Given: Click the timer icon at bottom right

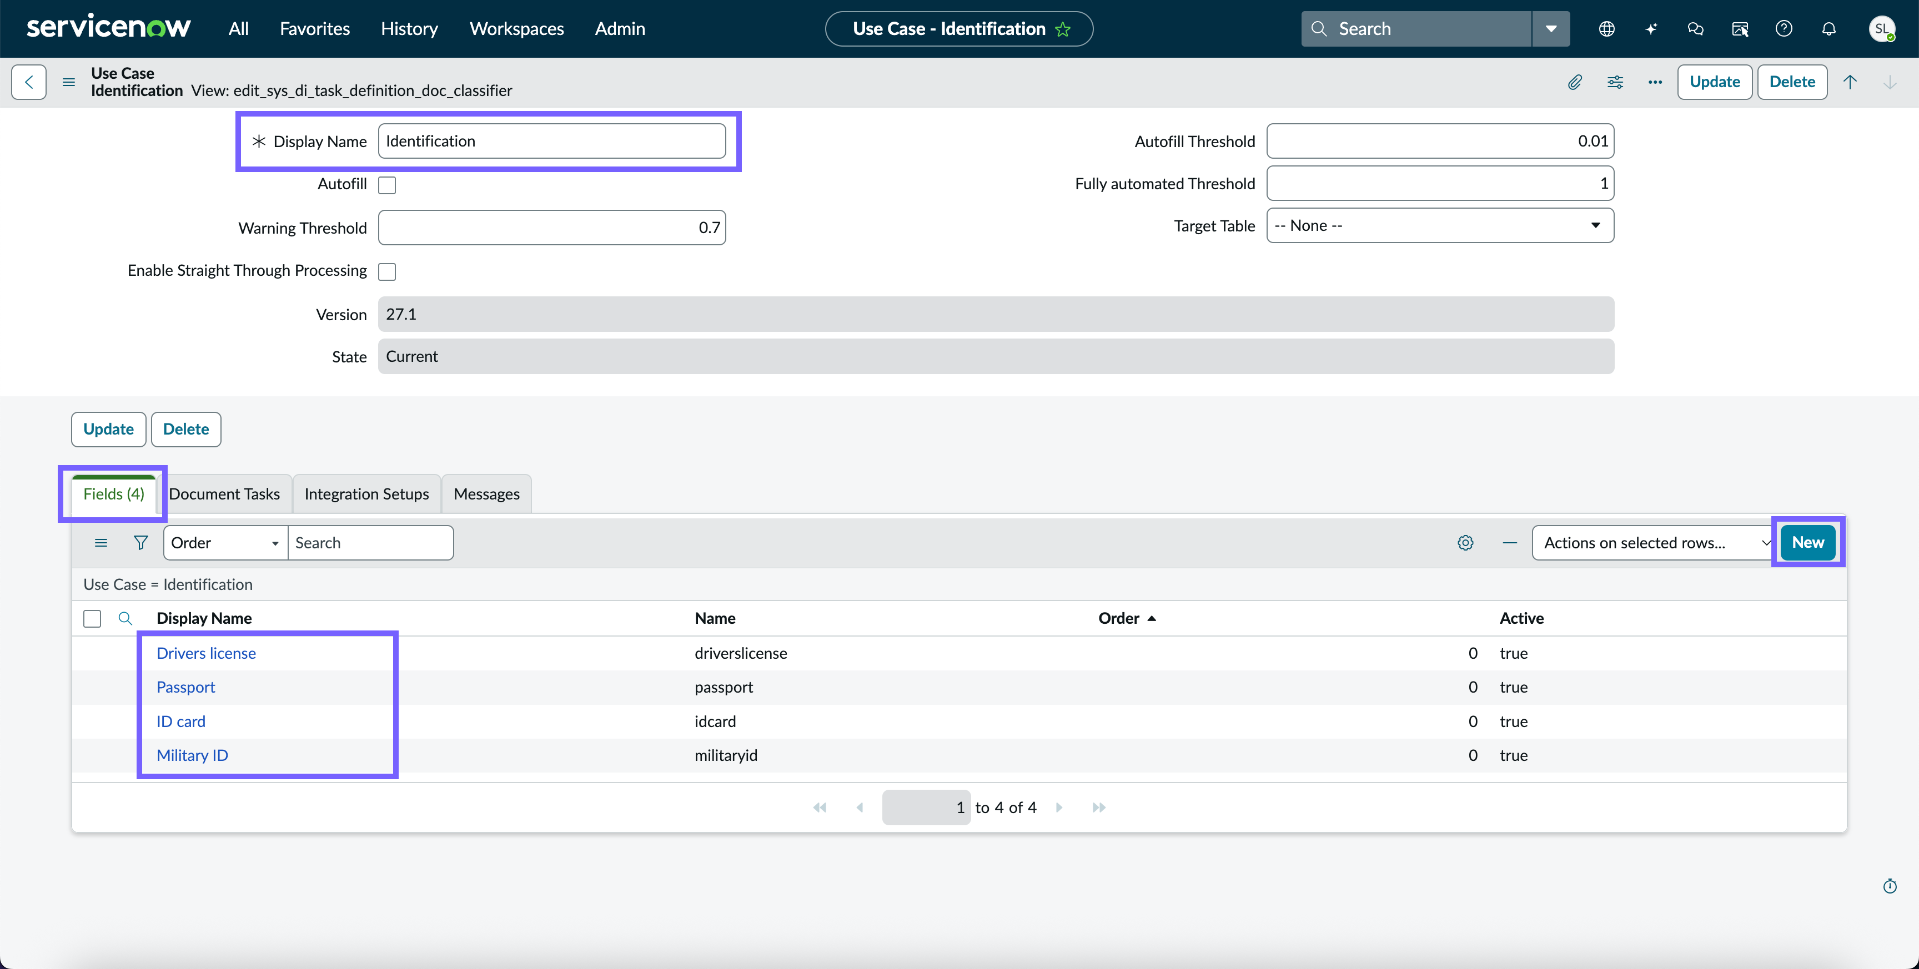Looking at the screenshot, I should point(1890,886).
